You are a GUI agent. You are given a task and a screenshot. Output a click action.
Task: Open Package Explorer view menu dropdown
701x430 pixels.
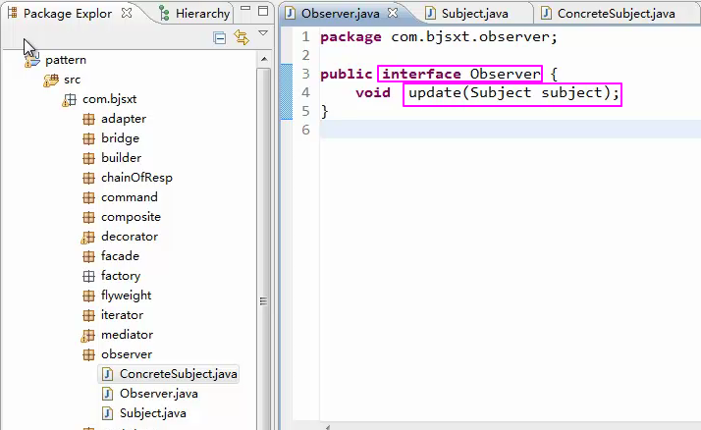coord(263,33)
